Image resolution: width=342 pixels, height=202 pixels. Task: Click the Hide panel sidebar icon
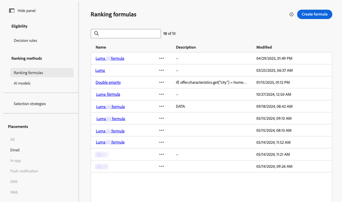12,10
